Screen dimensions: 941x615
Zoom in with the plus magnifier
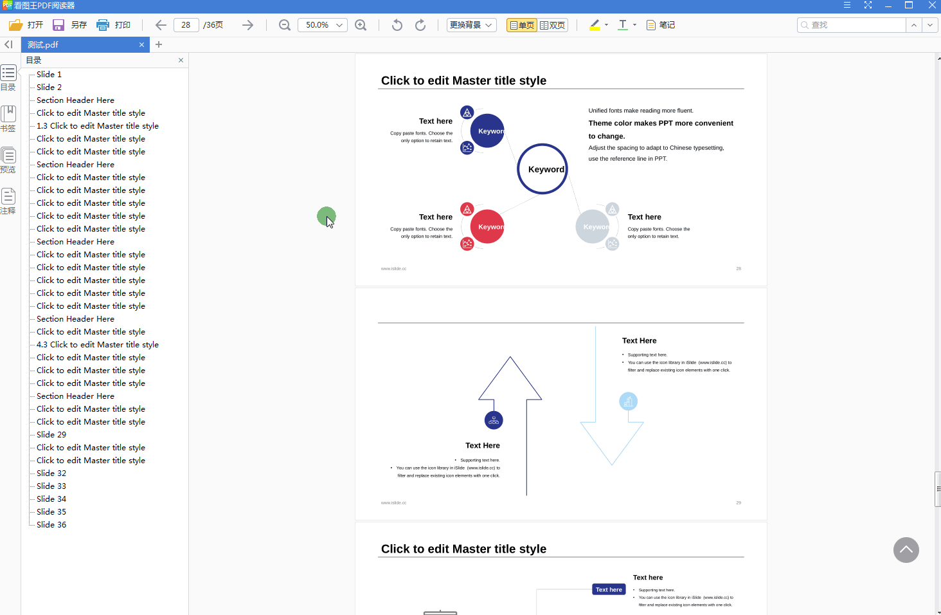coord(361,25)
